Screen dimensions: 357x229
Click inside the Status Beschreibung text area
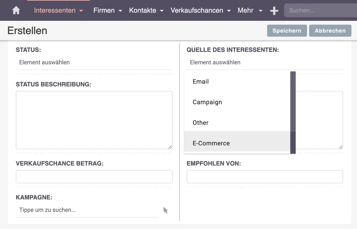94,120
